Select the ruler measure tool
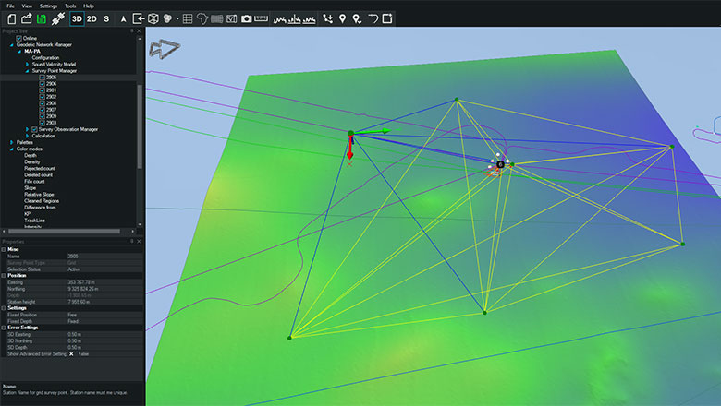The image size is (721, 406). (262, 18)
